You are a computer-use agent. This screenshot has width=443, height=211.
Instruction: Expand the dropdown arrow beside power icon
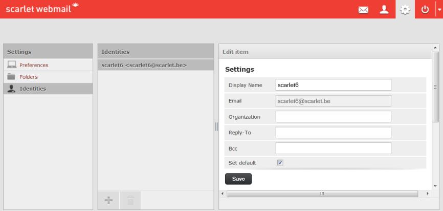(x=439, y=9)
